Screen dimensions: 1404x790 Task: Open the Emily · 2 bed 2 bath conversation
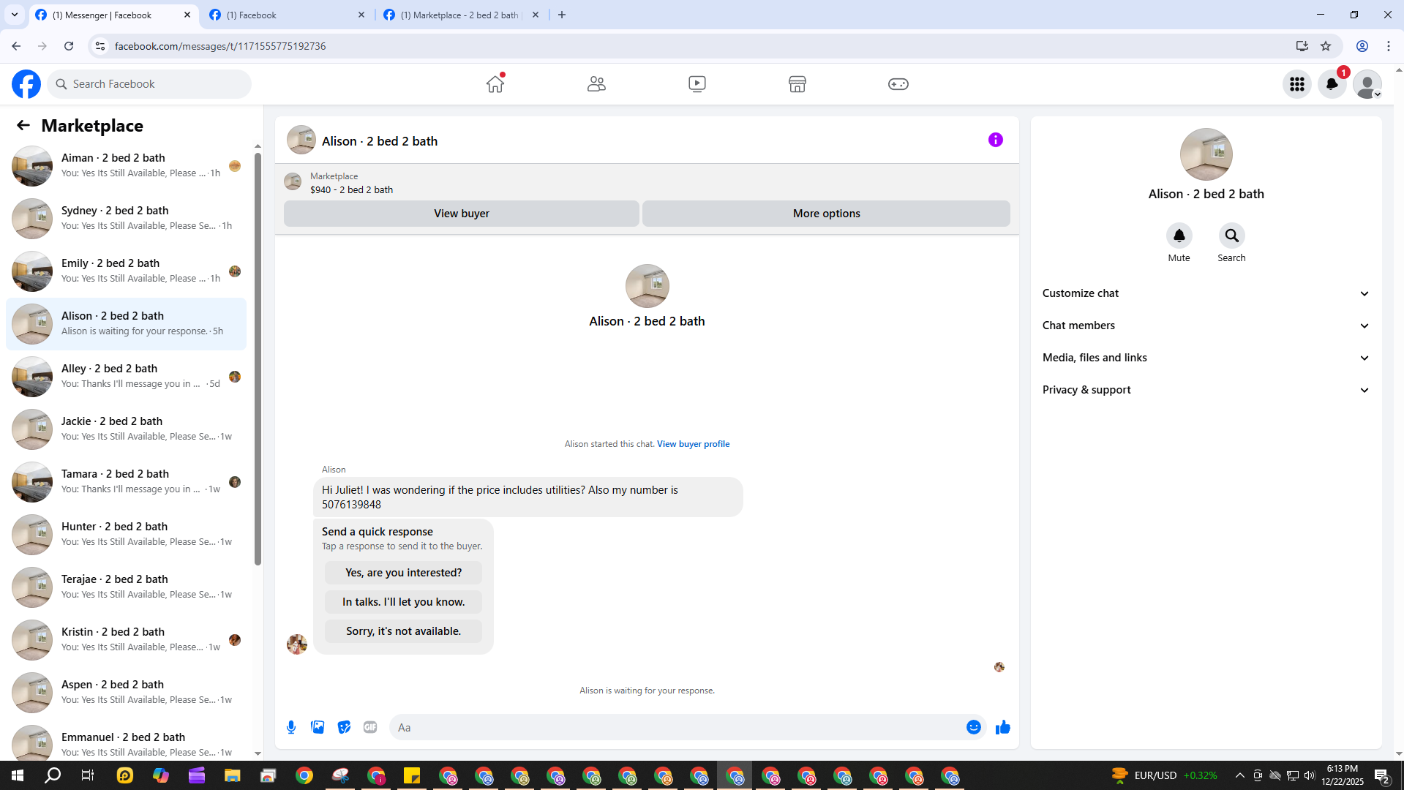126,271
